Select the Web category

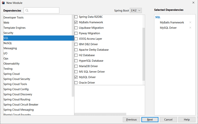(6, 23)
